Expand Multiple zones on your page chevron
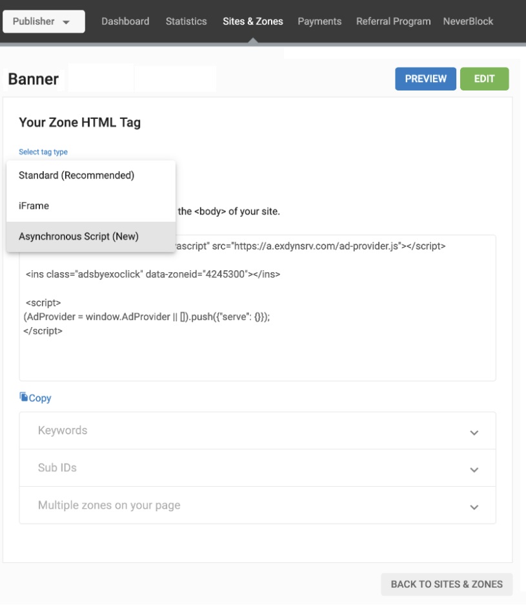This screenshot has width=526, height=605. [x=474, y=507]
